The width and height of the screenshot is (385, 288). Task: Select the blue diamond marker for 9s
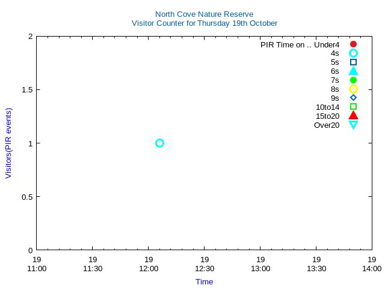click(x=353, y=98)
